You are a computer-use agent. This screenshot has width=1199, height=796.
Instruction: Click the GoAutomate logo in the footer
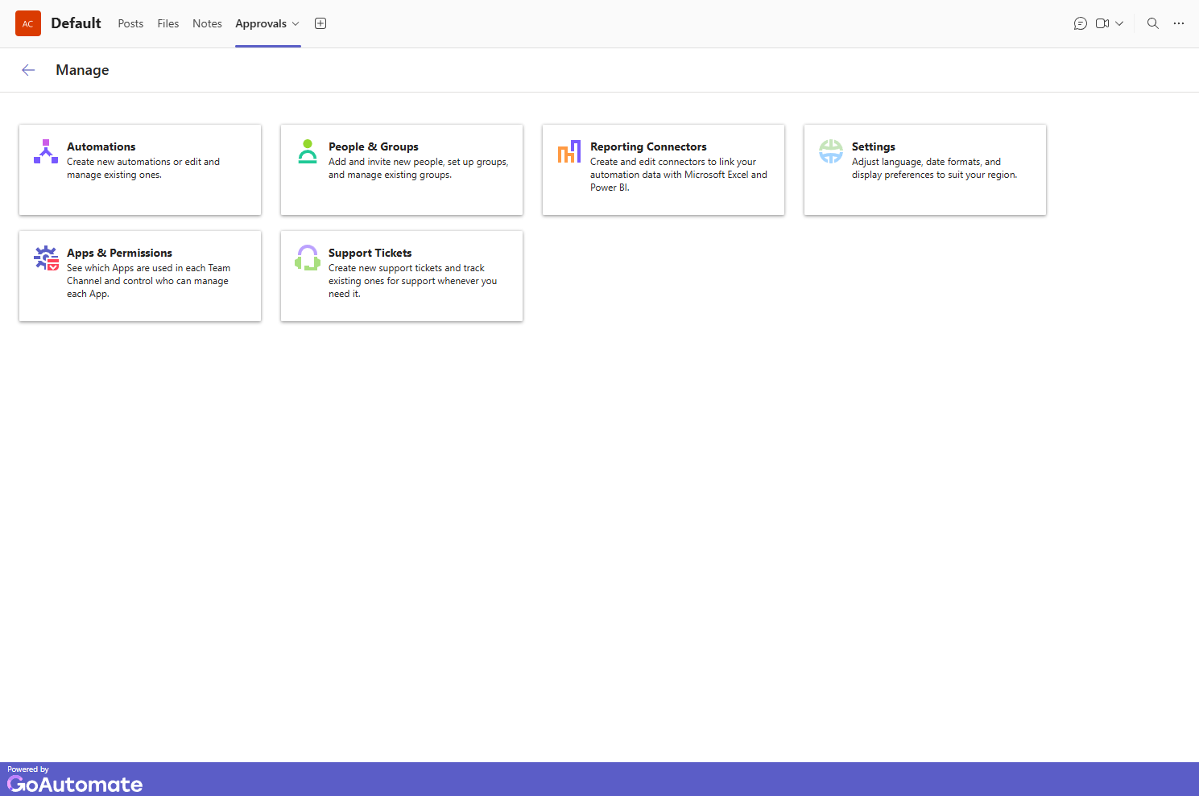coord(75,784)
